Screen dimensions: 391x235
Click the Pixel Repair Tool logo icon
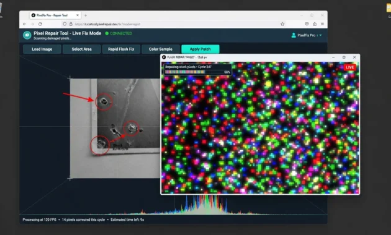[x=27, y=35]
